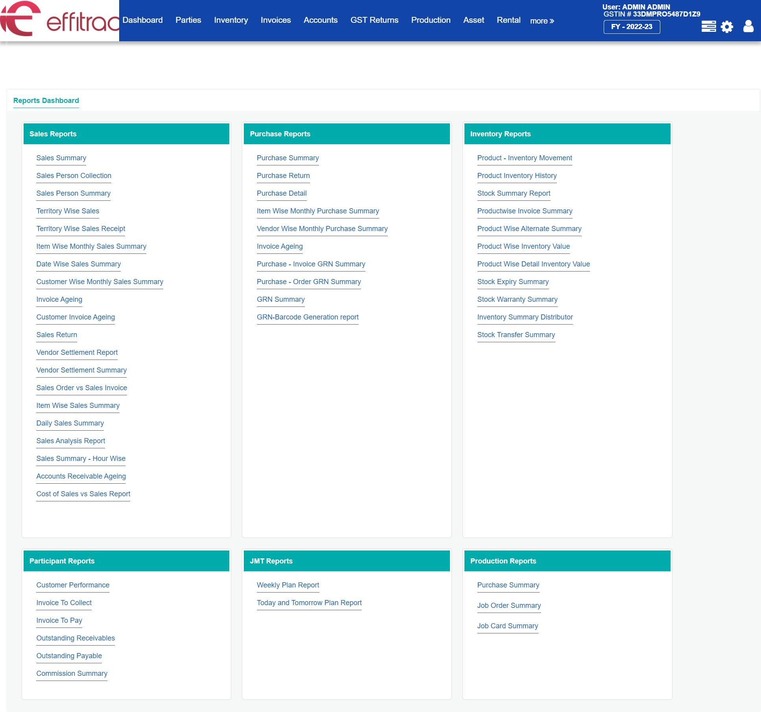Open the Job Card Summary report
761x712 pixels.
[x=508, y=626]
